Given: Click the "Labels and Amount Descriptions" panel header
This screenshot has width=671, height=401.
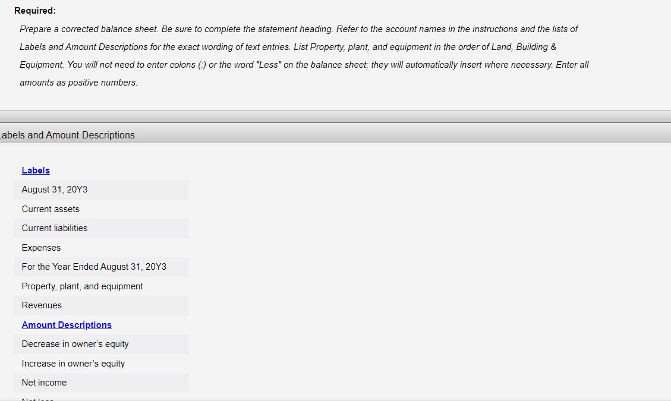Looking at the screenshot, I should tap(67, 135).
